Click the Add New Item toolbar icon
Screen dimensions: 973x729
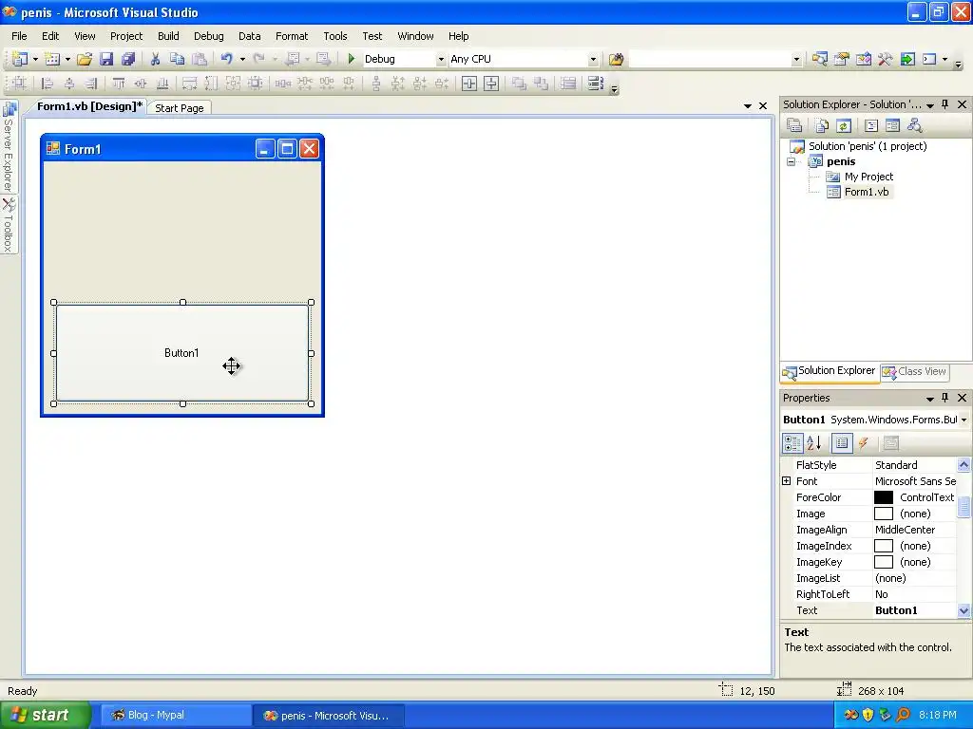53,59
